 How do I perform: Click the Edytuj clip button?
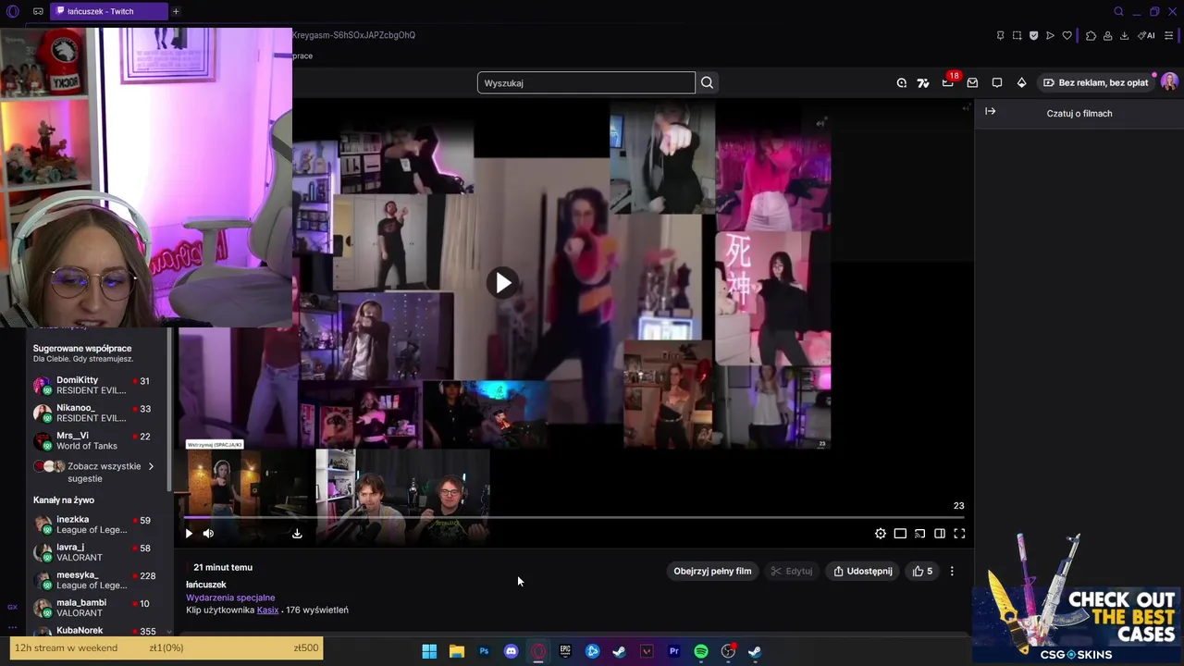pyautogui.click(x=792, y=572)
